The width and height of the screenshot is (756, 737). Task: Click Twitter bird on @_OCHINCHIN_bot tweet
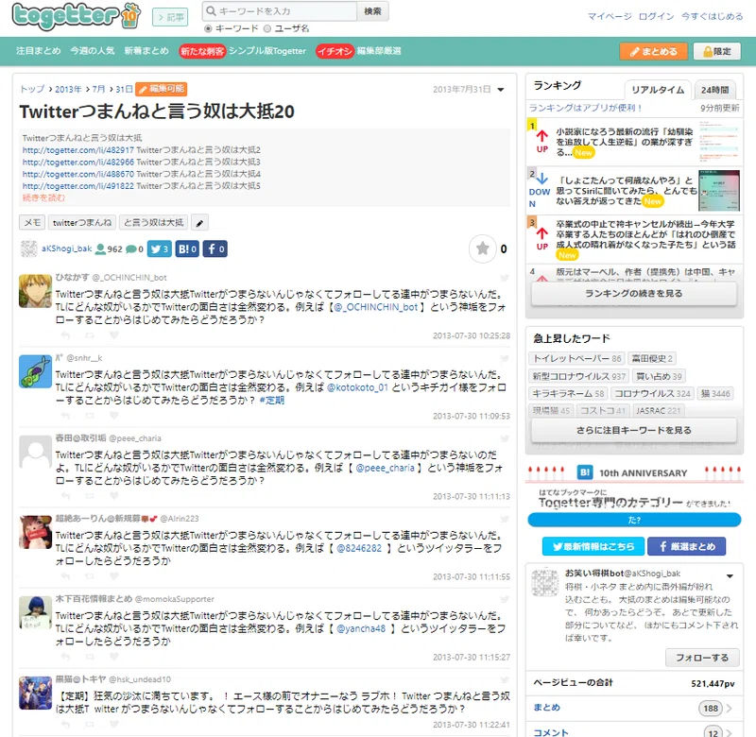(x=505, y=278)
